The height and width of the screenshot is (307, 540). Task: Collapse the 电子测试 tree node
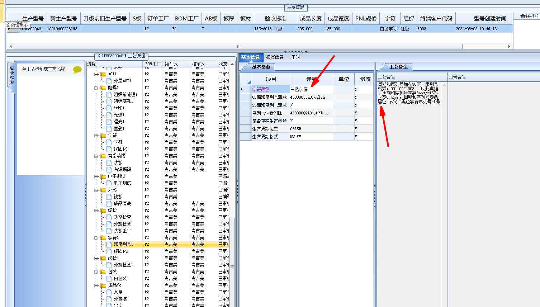click(96, 176)
